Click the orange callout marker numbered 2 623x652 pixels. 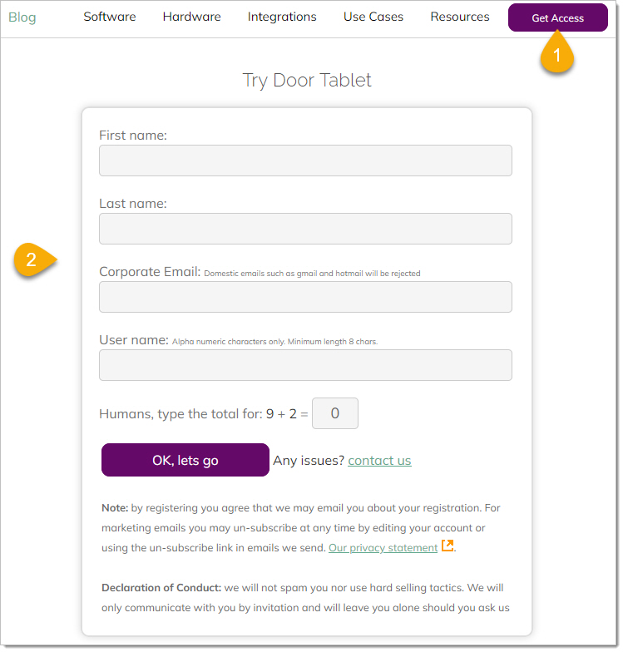(x=32, y=259)
